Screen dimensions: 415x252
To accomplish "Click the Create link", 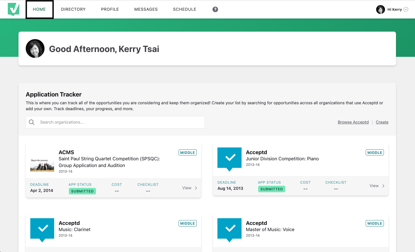I will 382,122.
